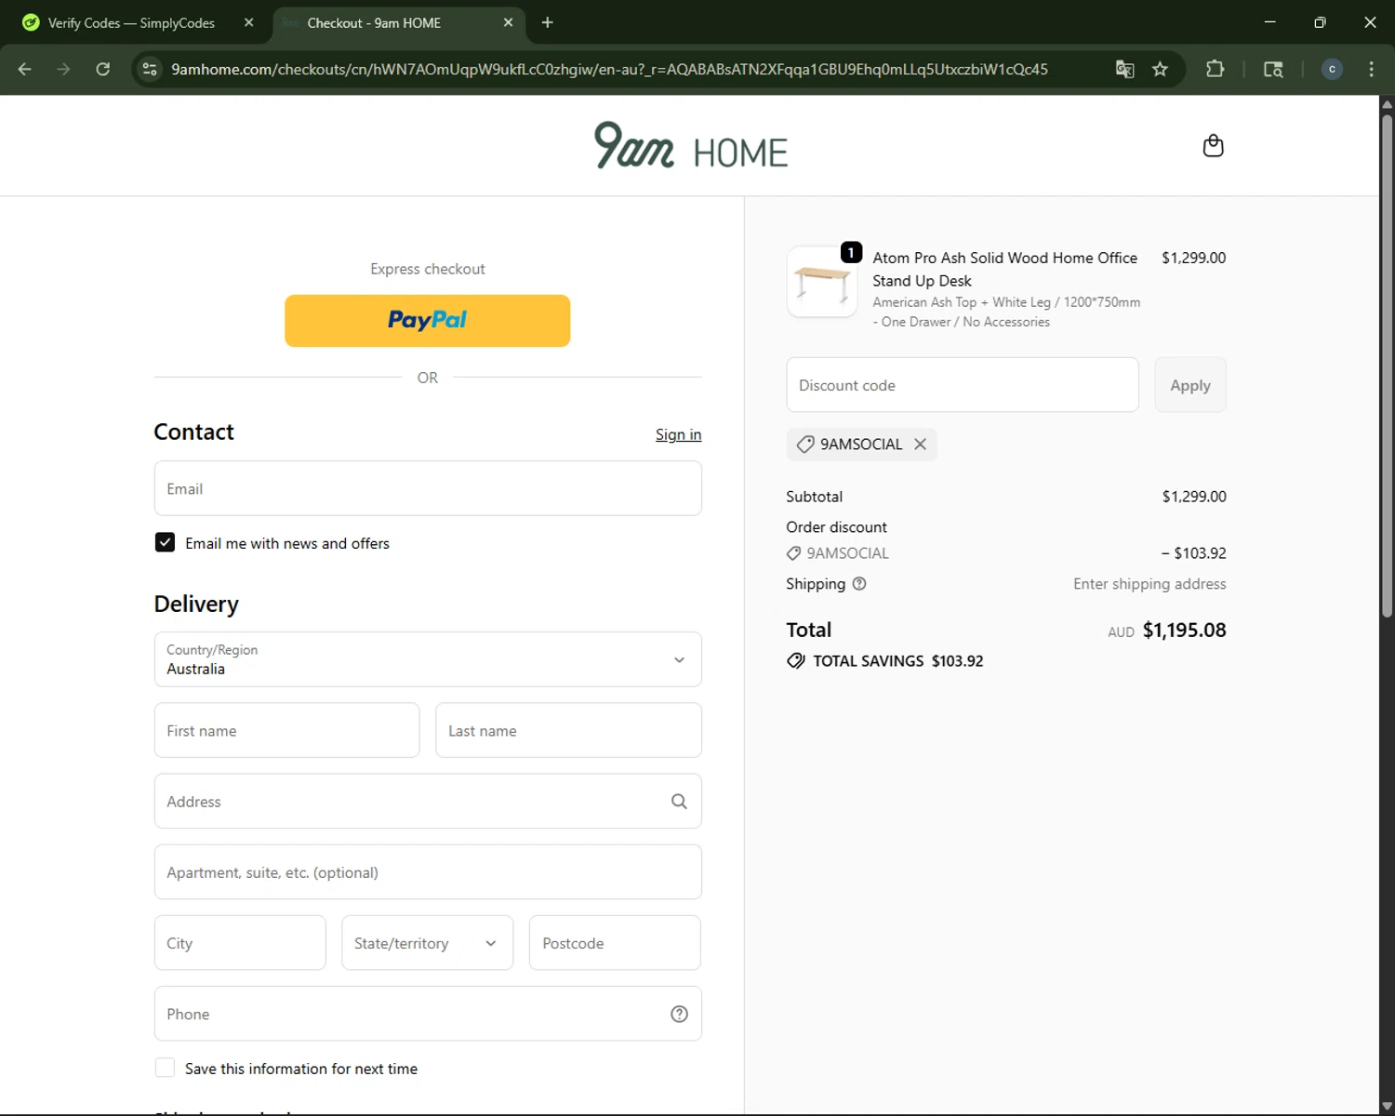The width and height of the screenshot is (1395, 1116).
Task: Click the Enter shipping address text
Action: [x=1149, y=584]
